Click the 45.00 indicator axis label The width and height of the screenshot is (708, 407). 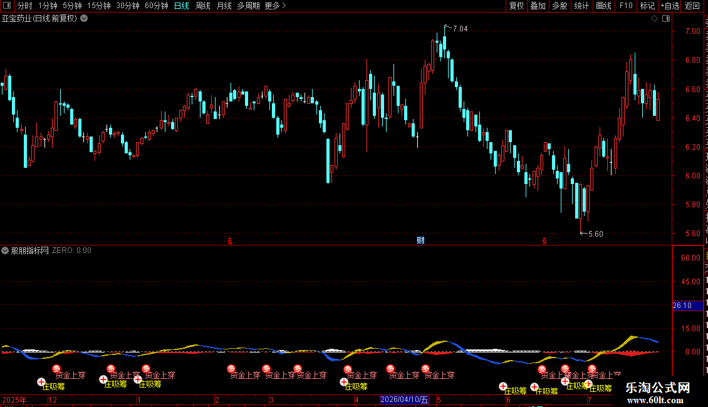pyautogui.click(x=691, y=282)
